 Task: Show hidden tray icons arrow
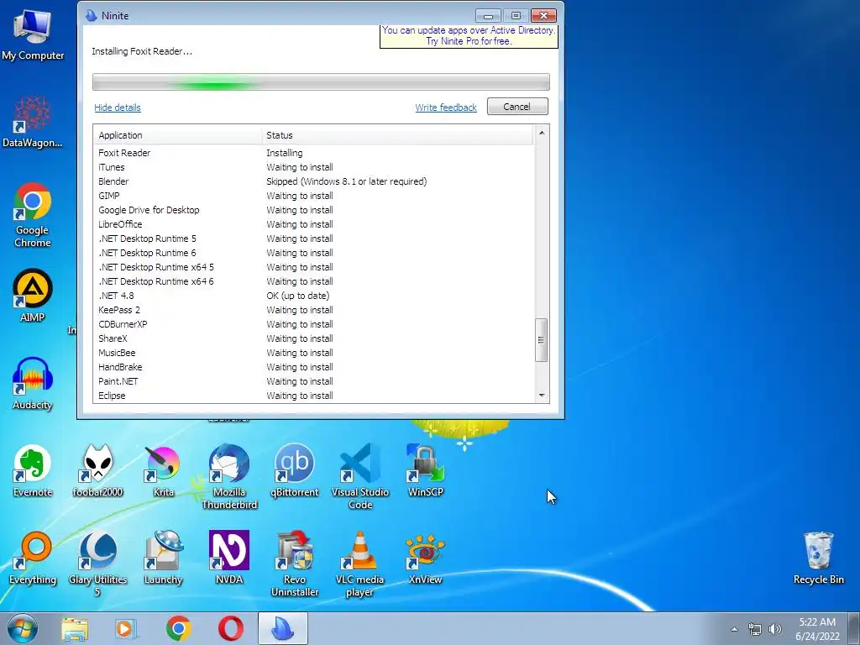734,629
